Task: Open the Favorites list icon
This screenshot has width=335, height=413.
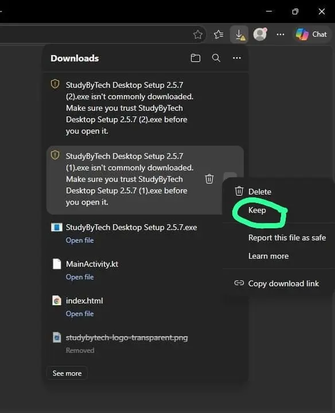Action: [219, 34]
